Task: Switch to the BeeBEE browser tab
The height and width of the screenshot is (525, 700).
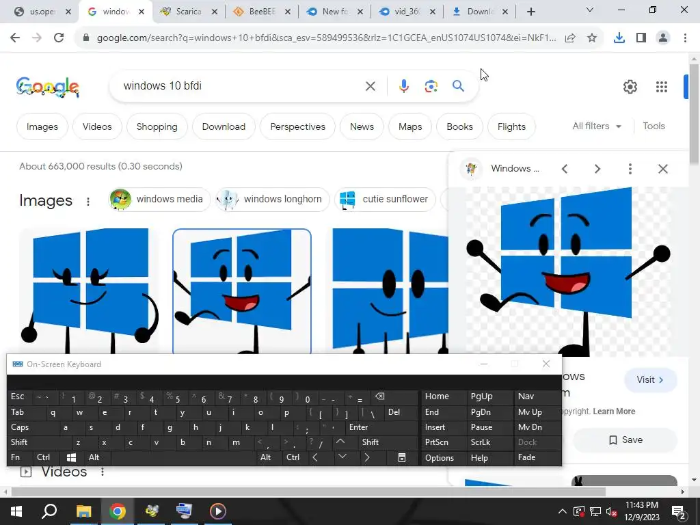Action: [261, 12]
